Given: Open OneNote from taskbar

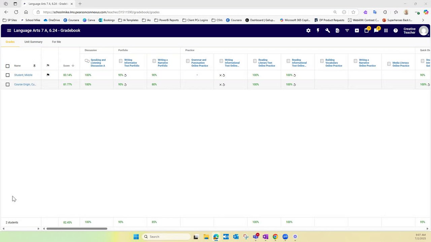Looking at the screenshot, I should pyautogui.click(x=265, y=237).
